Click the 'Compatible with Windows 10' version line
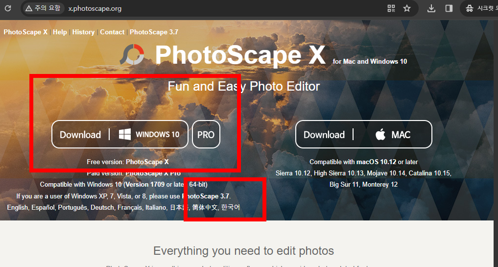This screenshot has width=498, height=267. coord(123,184)
